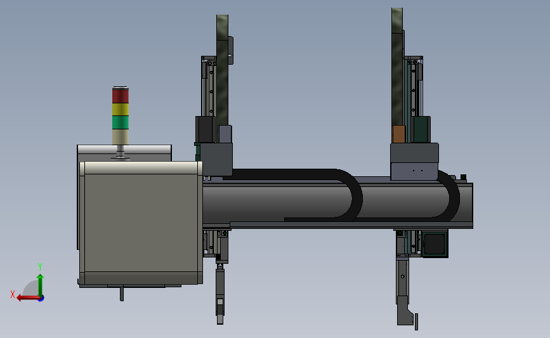
Task: Select the signal tower mounting pole
Action: point(121,151)
